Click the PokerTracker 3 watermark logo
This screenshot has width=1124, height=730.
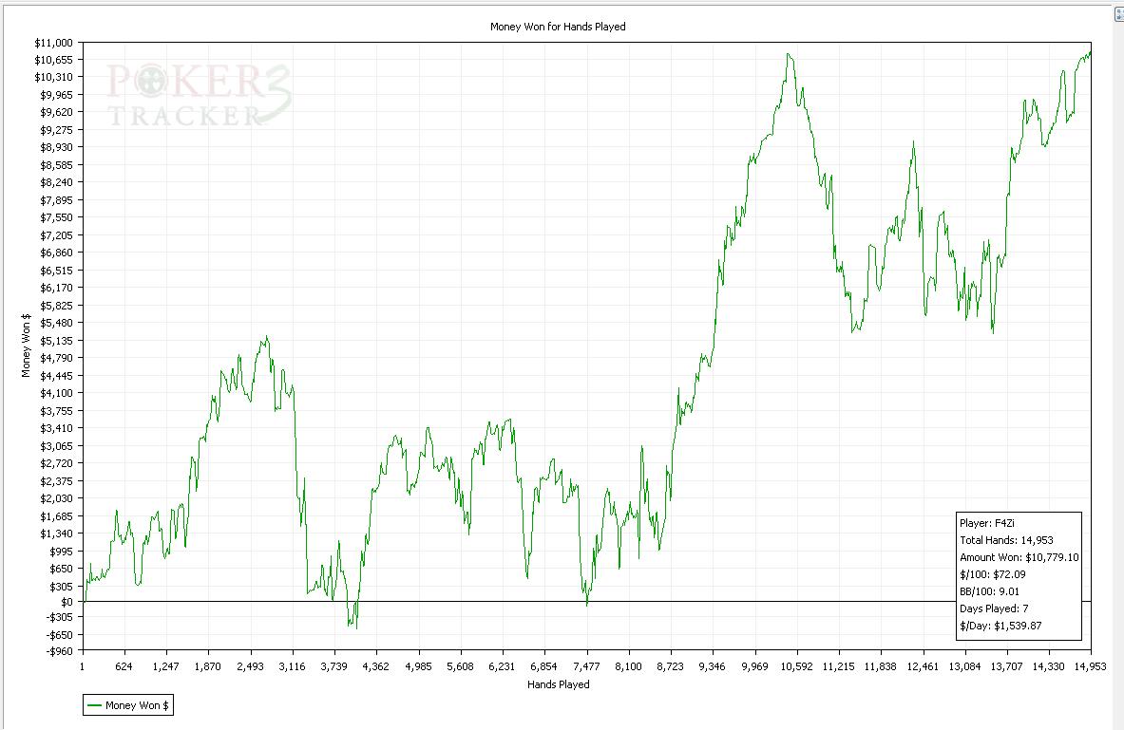coord(199,95)
